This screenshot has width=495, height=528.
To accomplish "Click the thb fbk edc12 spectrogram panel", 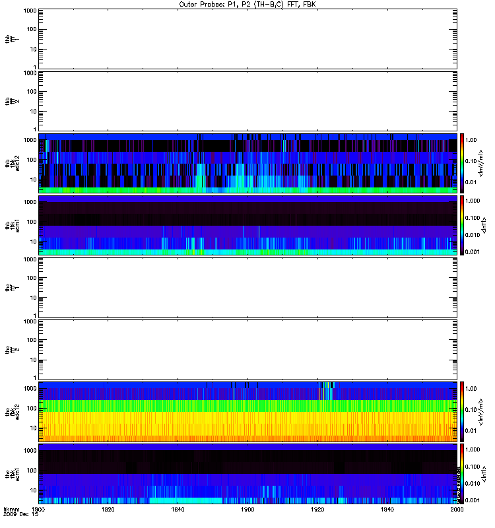I will 247,163.
